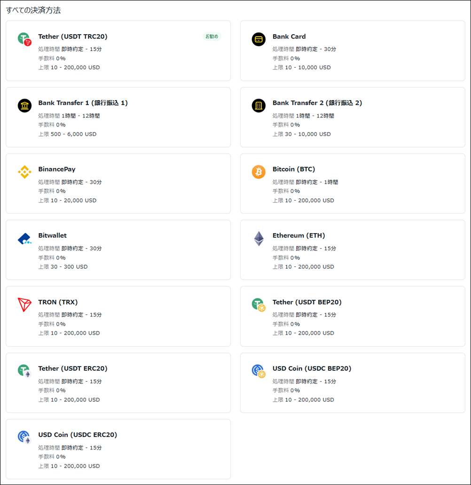The width and height of the screenshot is (471, 485).
Task: Click the Bank Transfer 1 bank icon
Action: click(24, 106)
